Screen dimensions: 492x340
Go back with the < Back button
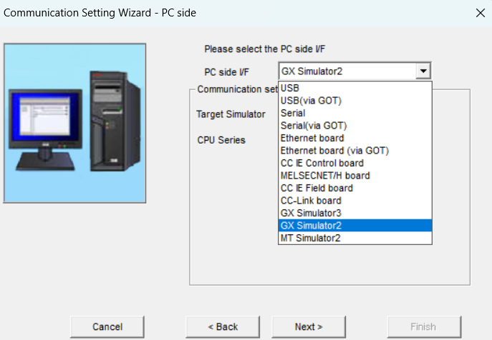tap(223, 327)
